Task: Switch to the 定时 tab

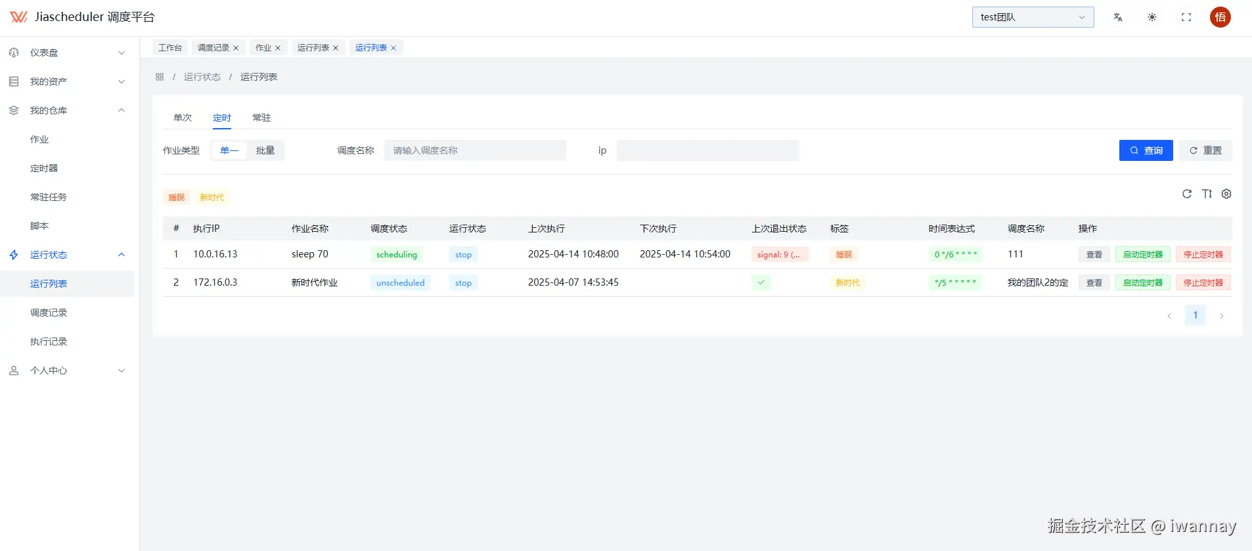Action: point(222,118)
